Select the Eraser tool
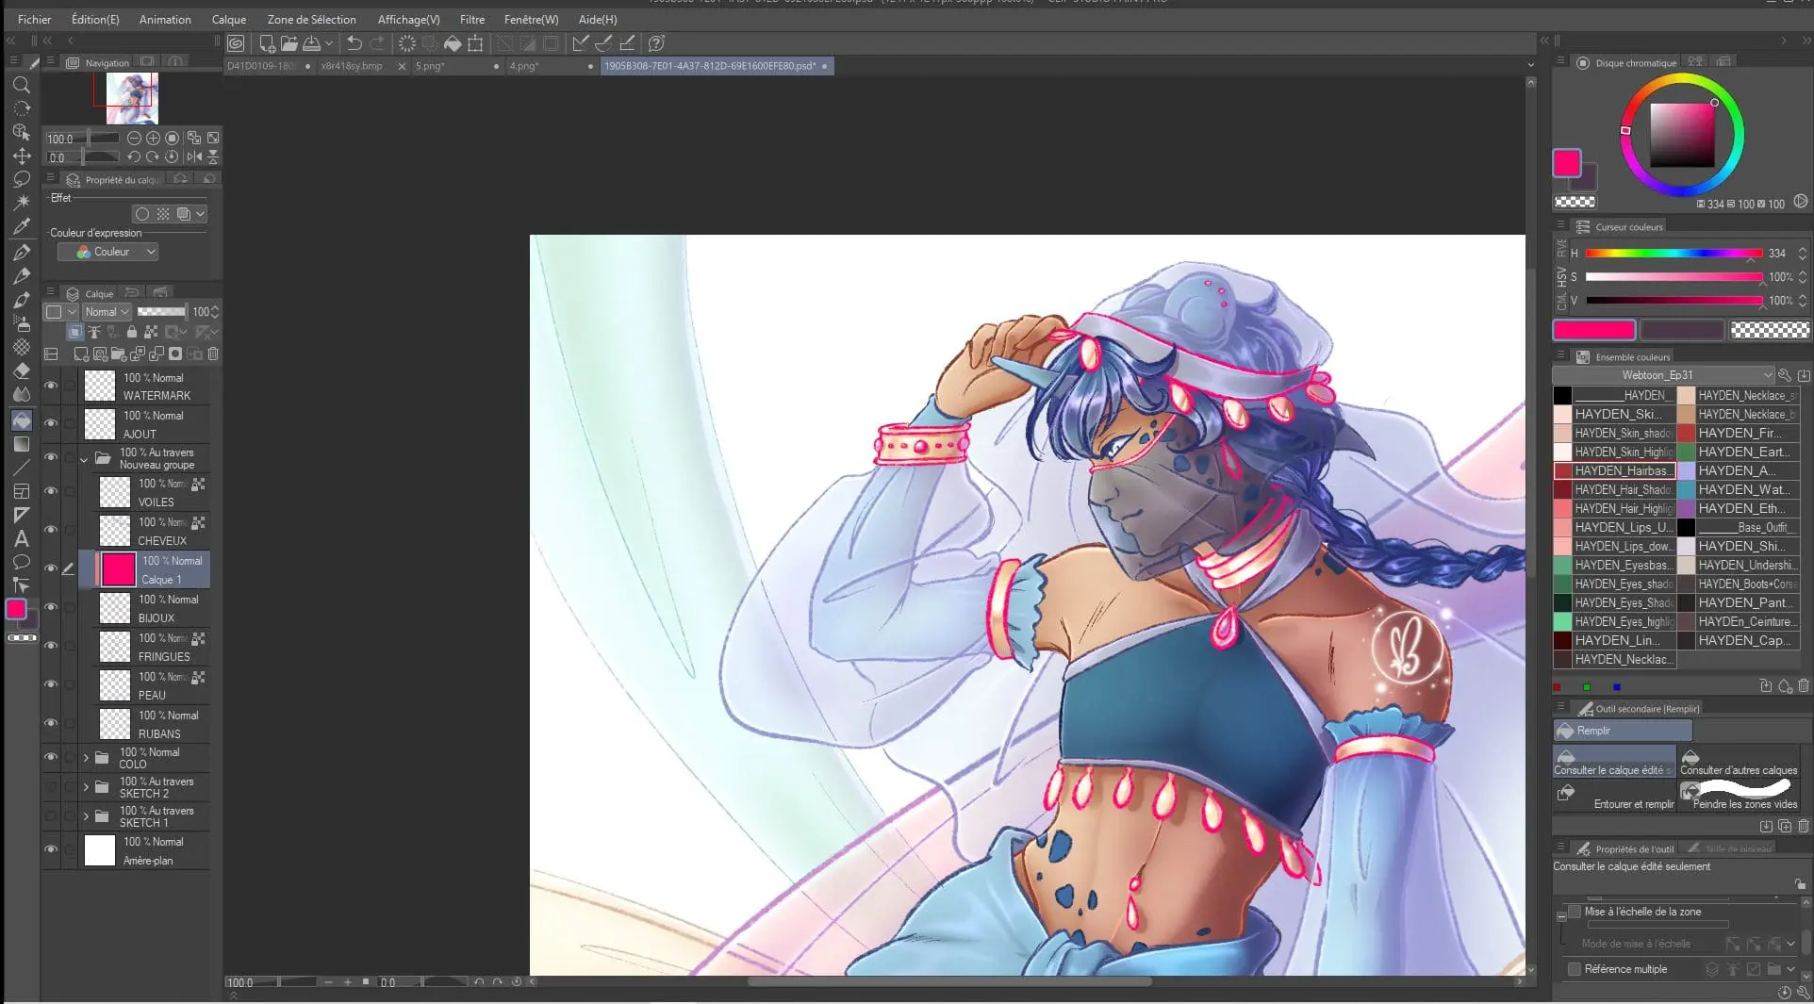 click(21, 370)
